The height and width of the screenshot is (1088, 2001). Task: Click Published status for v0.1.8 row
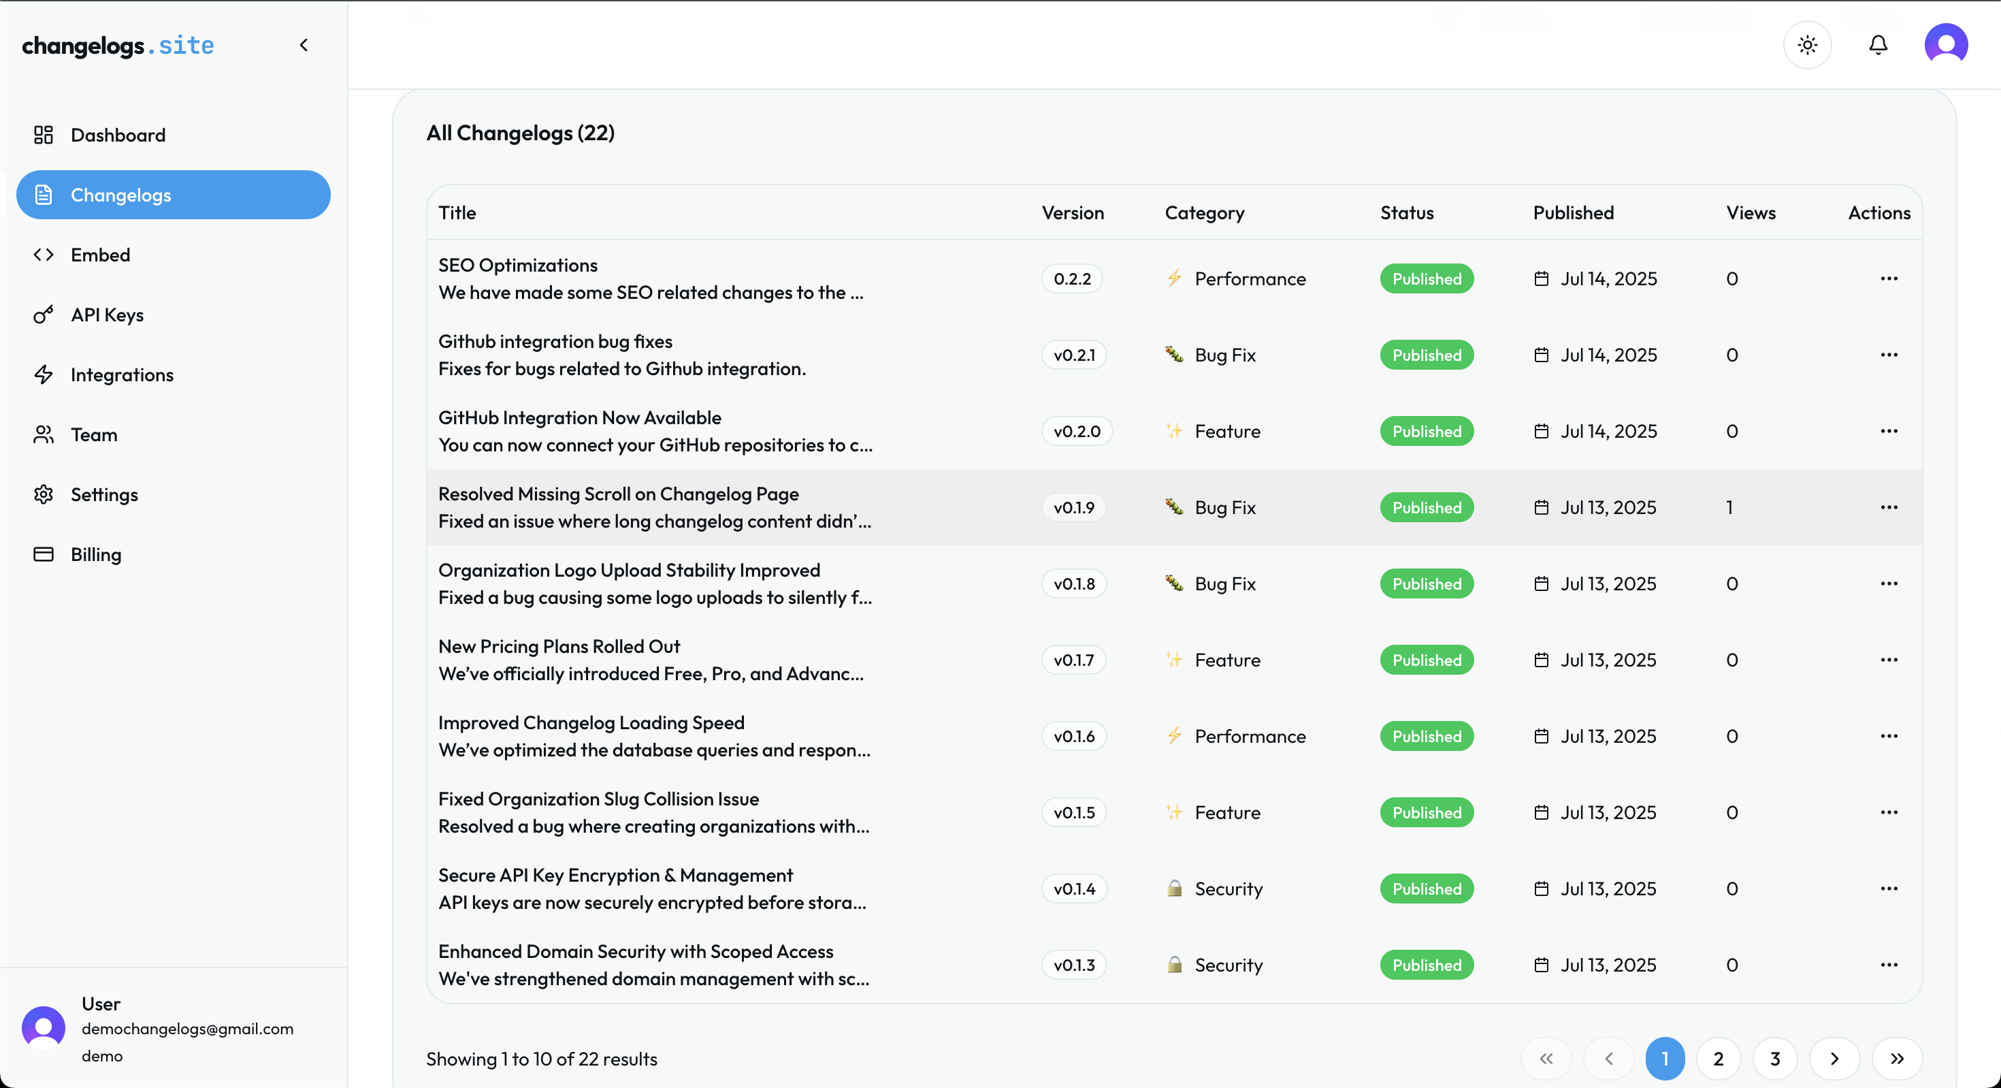[1426, 583]
